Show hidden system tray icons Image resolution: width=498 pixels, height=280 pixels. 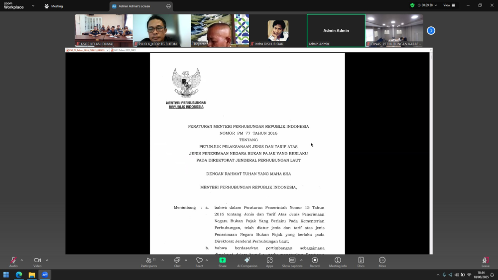438,275
